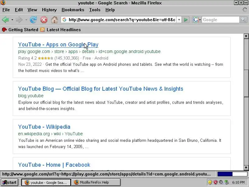The height and width of the screenshot is (187, 249).
Task: Click the en.wikipedia.org › wiki › YouTube text
Action: (x=50, y=134)
